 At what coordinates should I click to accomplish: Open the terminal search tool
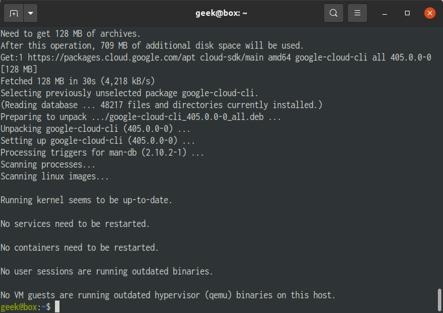[x=333, y=13]
